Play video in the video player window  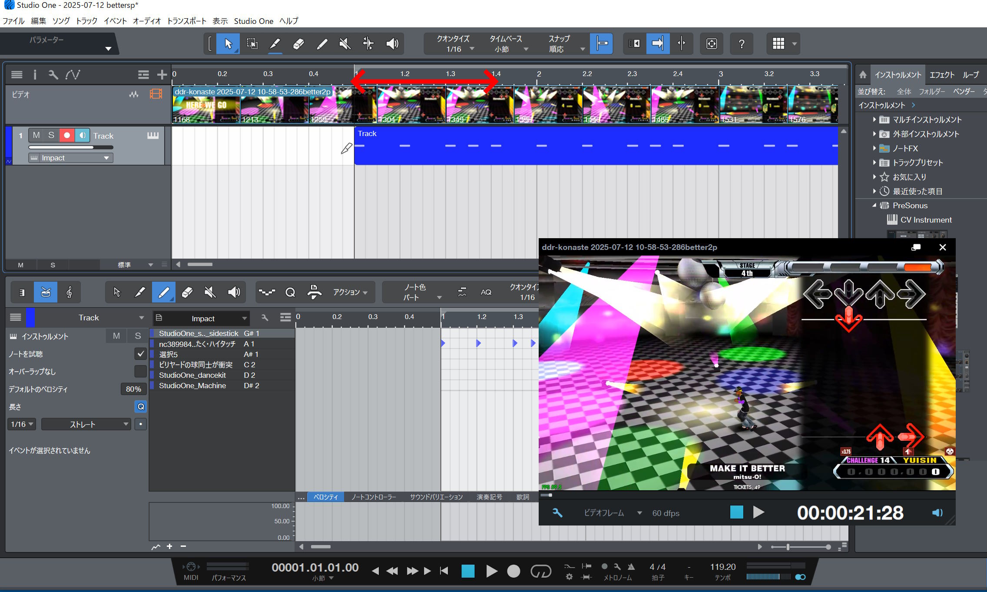[x=758, y=512]
